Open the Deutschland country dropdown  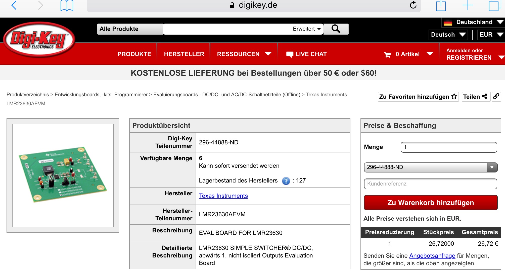pyautogui.click(x=473, y=22)
